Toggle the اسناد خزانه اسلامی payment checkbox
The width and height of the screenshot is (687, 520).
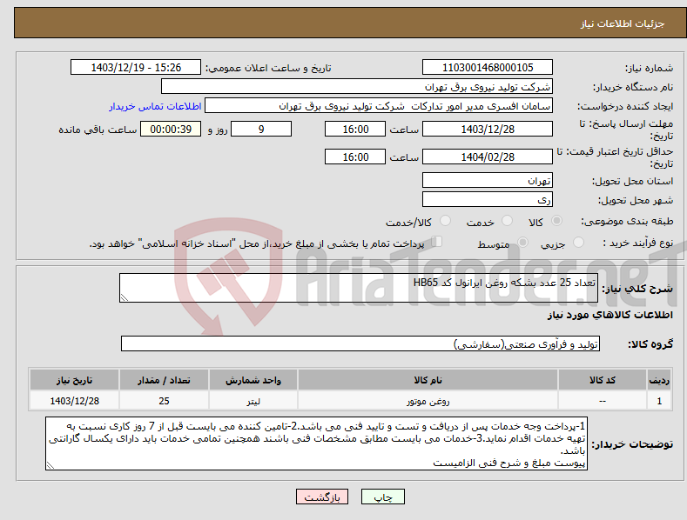click(x=437, y=242)
